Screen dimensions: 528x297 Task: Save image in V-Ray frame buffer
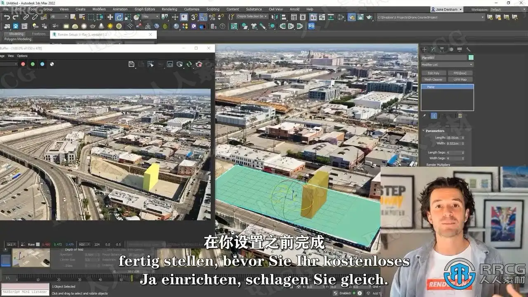131,64
